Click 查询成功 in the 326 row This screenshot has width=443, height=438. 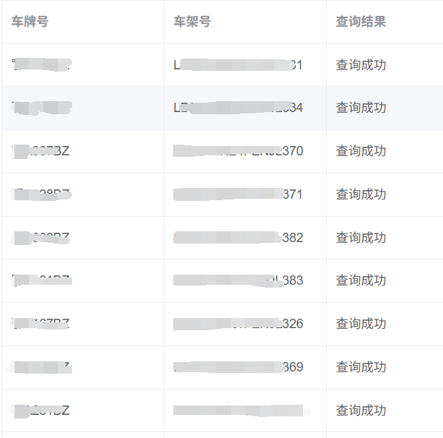(x=361, y=324)
